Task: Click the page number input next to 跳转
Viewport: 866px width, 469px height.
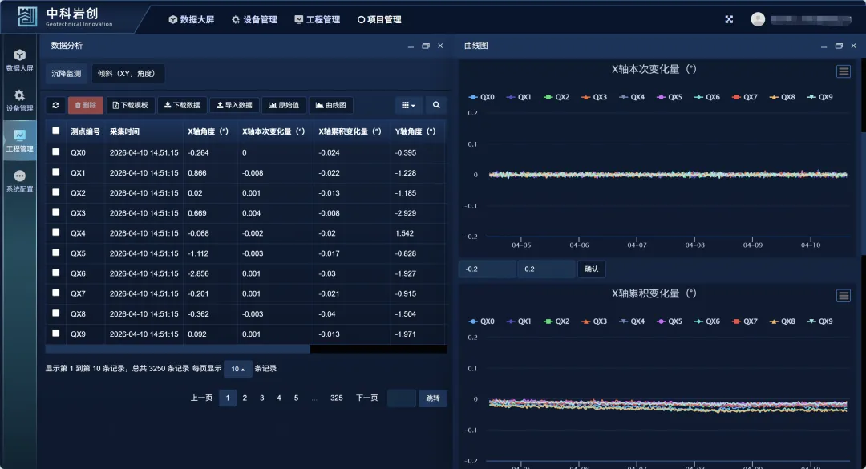Action: (x=401, y=398)
